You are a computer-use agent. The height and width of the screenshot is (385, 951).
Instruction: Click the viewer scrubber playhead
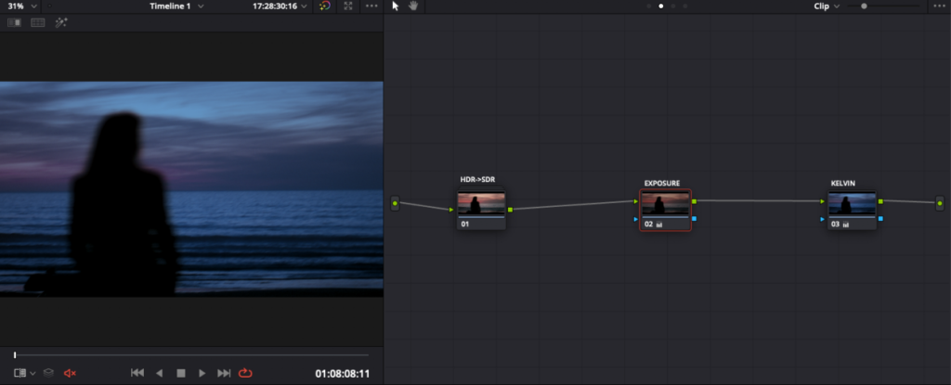click(x=15, y=354)
